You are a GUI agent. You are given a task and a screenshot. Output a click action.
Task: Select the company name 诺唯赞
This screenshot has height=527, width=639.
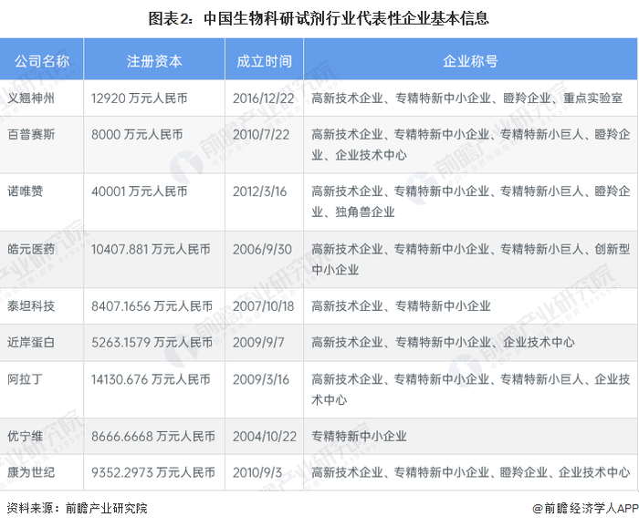coord(26,191)
